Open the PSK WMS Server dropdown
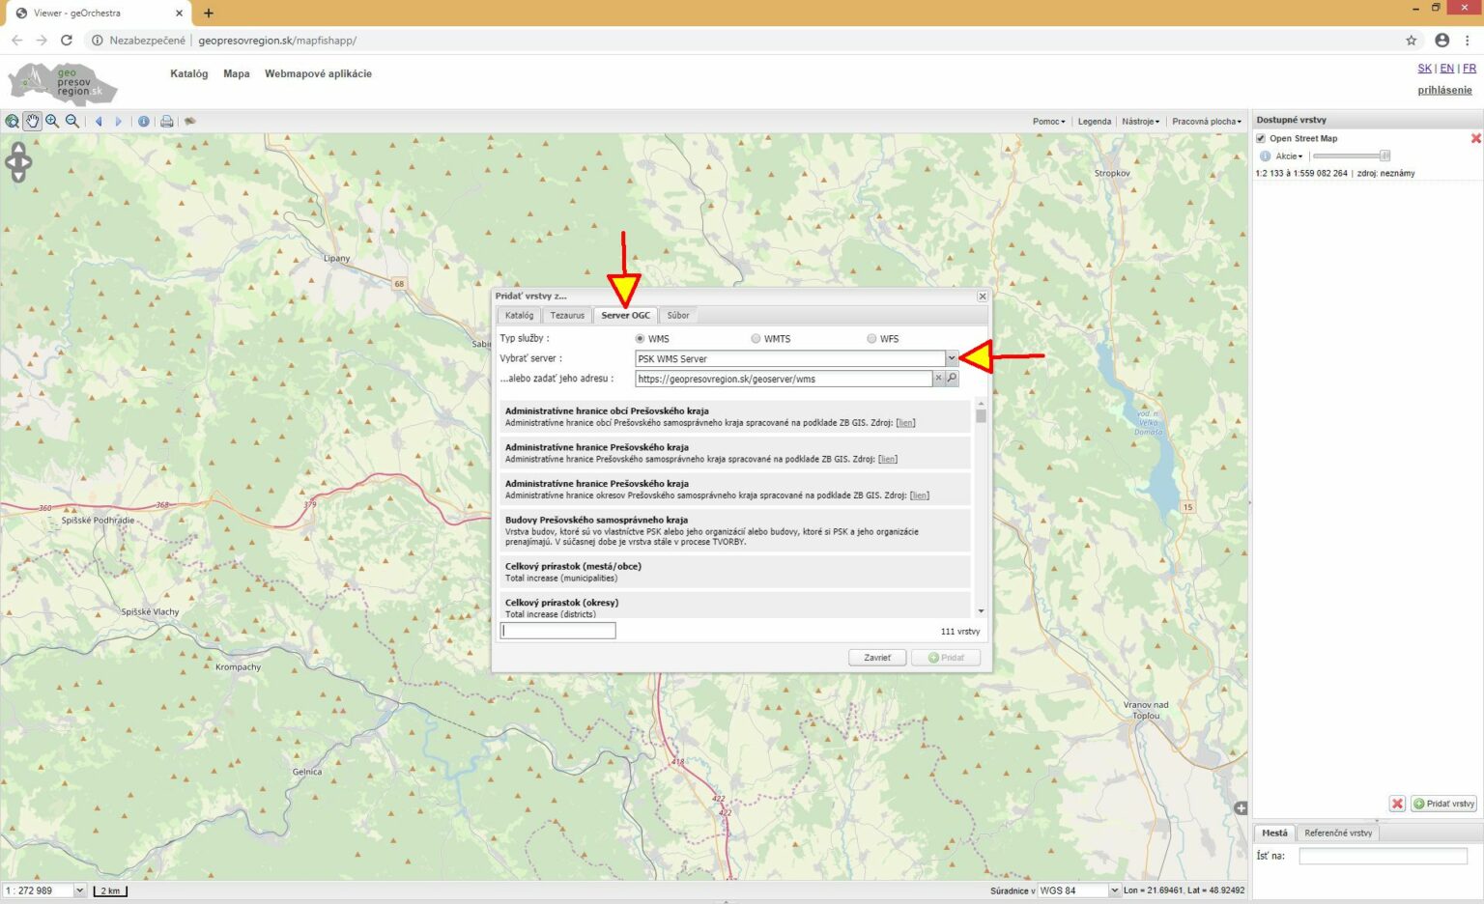The width and height of the screenshot is (1484, 904). point(952,358)
